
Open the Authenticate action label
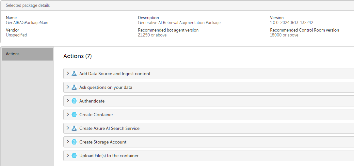(92, 101)
